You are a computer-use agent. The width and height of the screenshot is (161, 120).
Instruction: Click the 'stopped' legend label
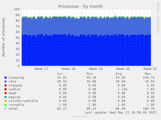tap(15, 85)
